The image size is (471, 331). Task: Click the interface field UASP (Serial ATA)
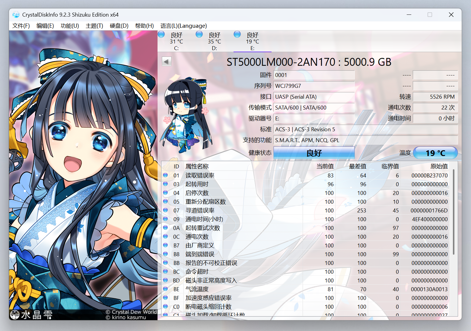314,97
